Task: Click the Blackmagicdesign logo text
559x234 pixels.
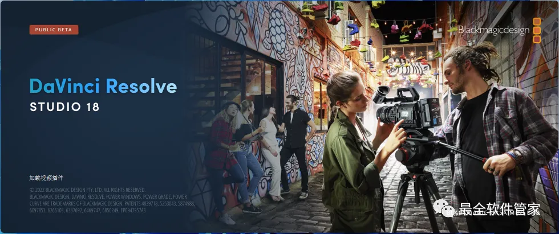Action: pyautogui.click(x=493, y=30)
